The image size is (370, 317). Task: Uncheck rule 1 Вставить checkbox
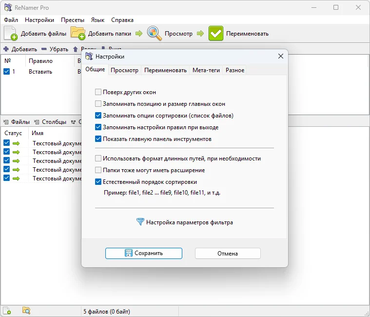point(7,72)
